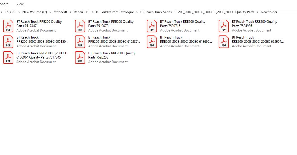The width and height of the screenshot is (297, 155).
Task: Open the View ribbon tab
Action: pyautogui.click(x=20, y=4)
